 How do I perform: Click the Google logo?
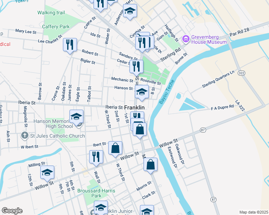pos(12,211)
